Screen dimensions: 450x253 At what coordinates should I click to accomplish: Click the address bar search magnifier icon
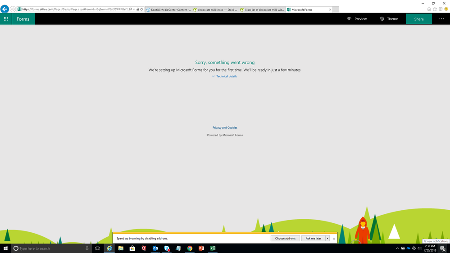(130, 9)
